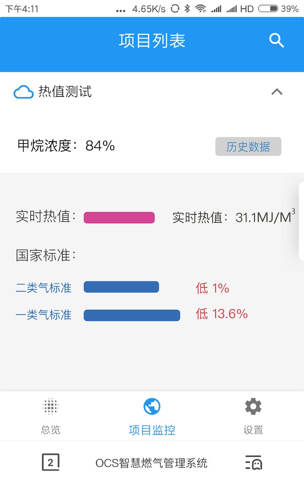The height and width of the screenshot is (481, 304).
Task: Tap the dotted 总览 overview icon
Action: (x=51, y=406)
